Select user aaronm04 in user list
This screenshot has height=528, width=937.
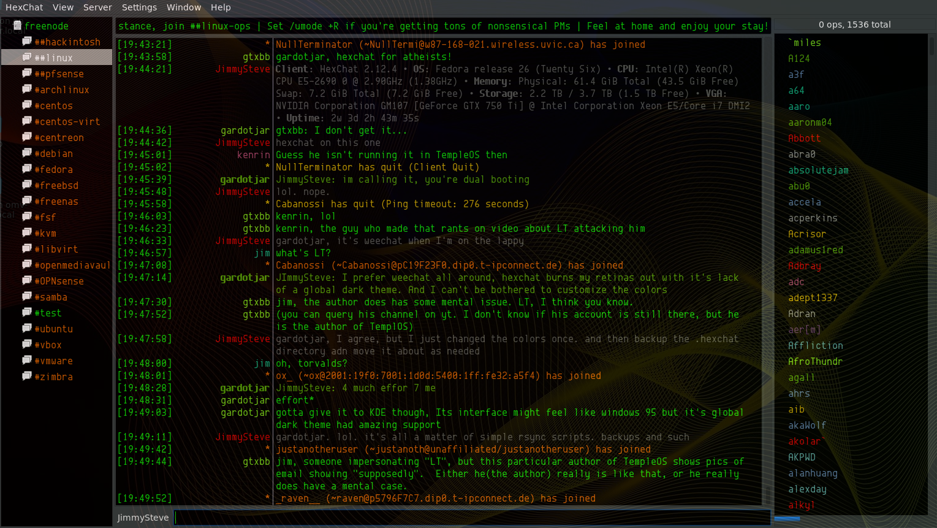click(x=810, y=122)
